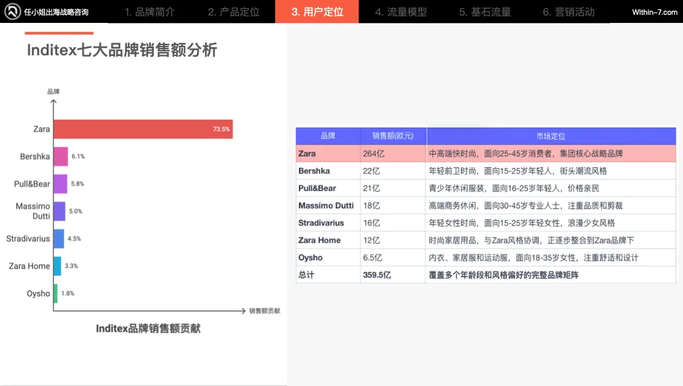Select the 18亿 sales cell

[x=393, y=205]
